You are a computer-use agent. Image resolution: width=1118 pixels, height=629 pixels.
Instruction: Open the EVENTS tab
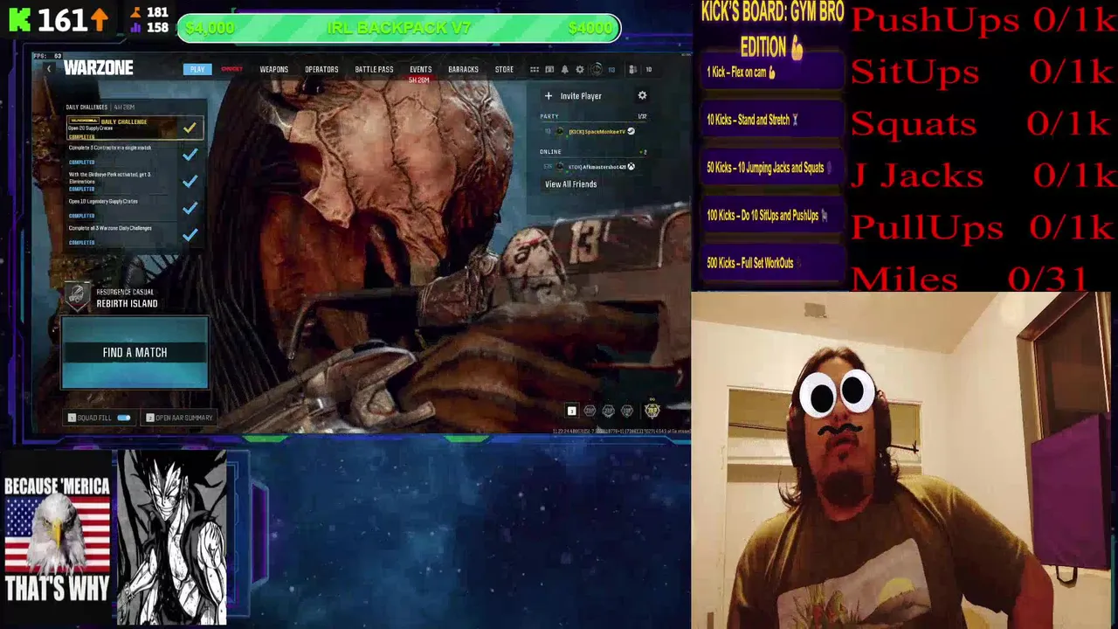tap(420, 69)
